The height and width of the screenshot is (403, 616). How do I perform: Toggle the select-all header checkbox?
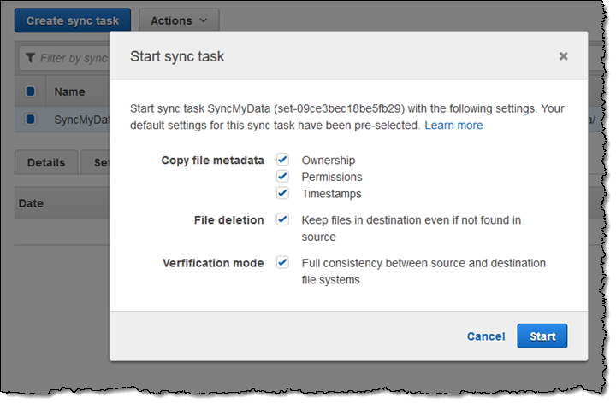pyautogui.click(x=30, y=91)
